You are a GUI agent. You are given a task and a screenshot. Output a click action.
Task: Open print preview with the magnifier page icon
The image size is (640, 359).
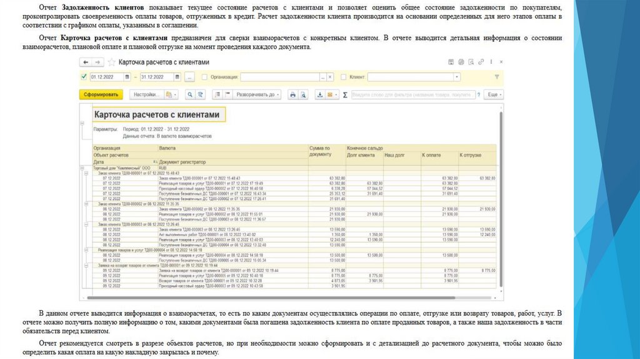click(x=304, y=94)
